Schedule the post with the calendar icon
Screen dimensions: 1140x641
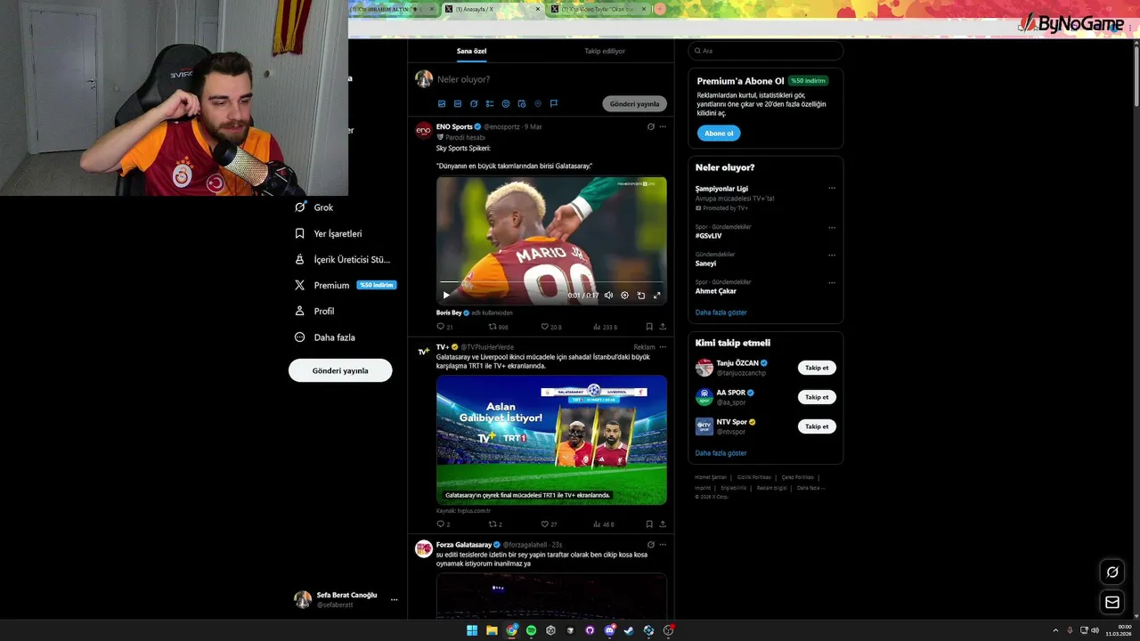point(522,104)
